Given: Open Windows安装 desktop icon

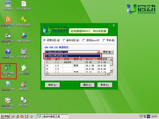Looking at the screenshot, I should coord(8,86).
